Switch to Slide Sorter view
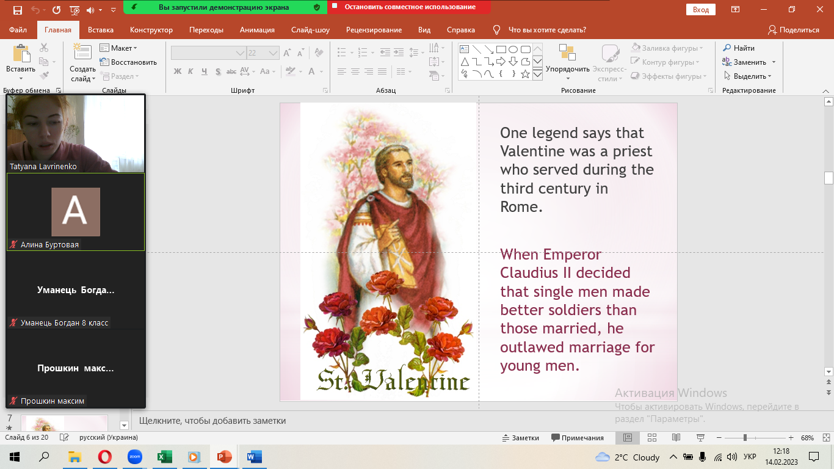The image size is (834, 469). (x=651, y=438)
